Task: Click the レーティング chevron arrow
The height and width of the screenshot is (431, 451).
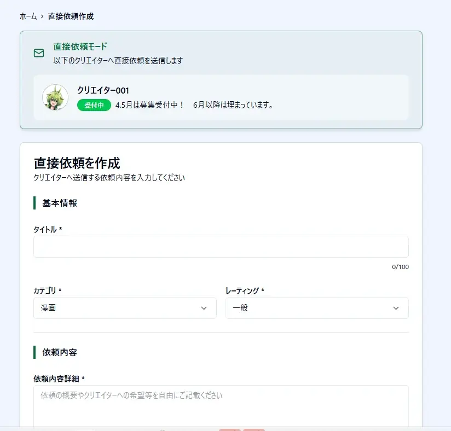Action: [x=396, y=308]
